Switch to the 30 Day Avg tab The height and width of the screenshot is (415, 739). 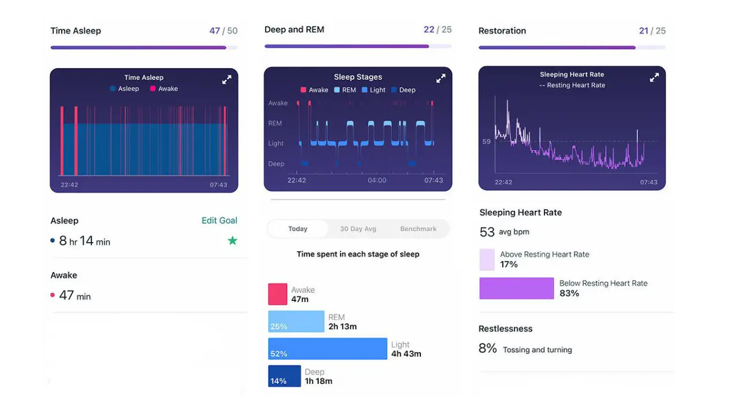pyautogui.click(x=358, y=229)
